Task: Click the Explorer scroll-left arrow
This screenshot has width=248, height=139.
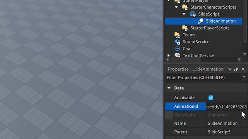Action: [x=168, y=59]
